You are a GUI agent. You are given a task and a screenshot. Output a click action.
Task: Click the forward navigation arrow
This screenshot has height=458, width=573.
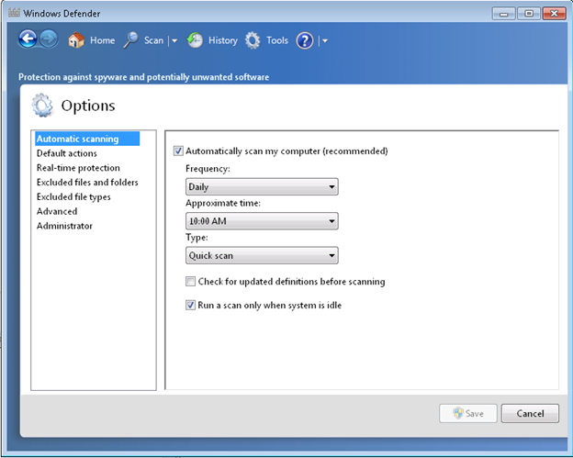49,39
